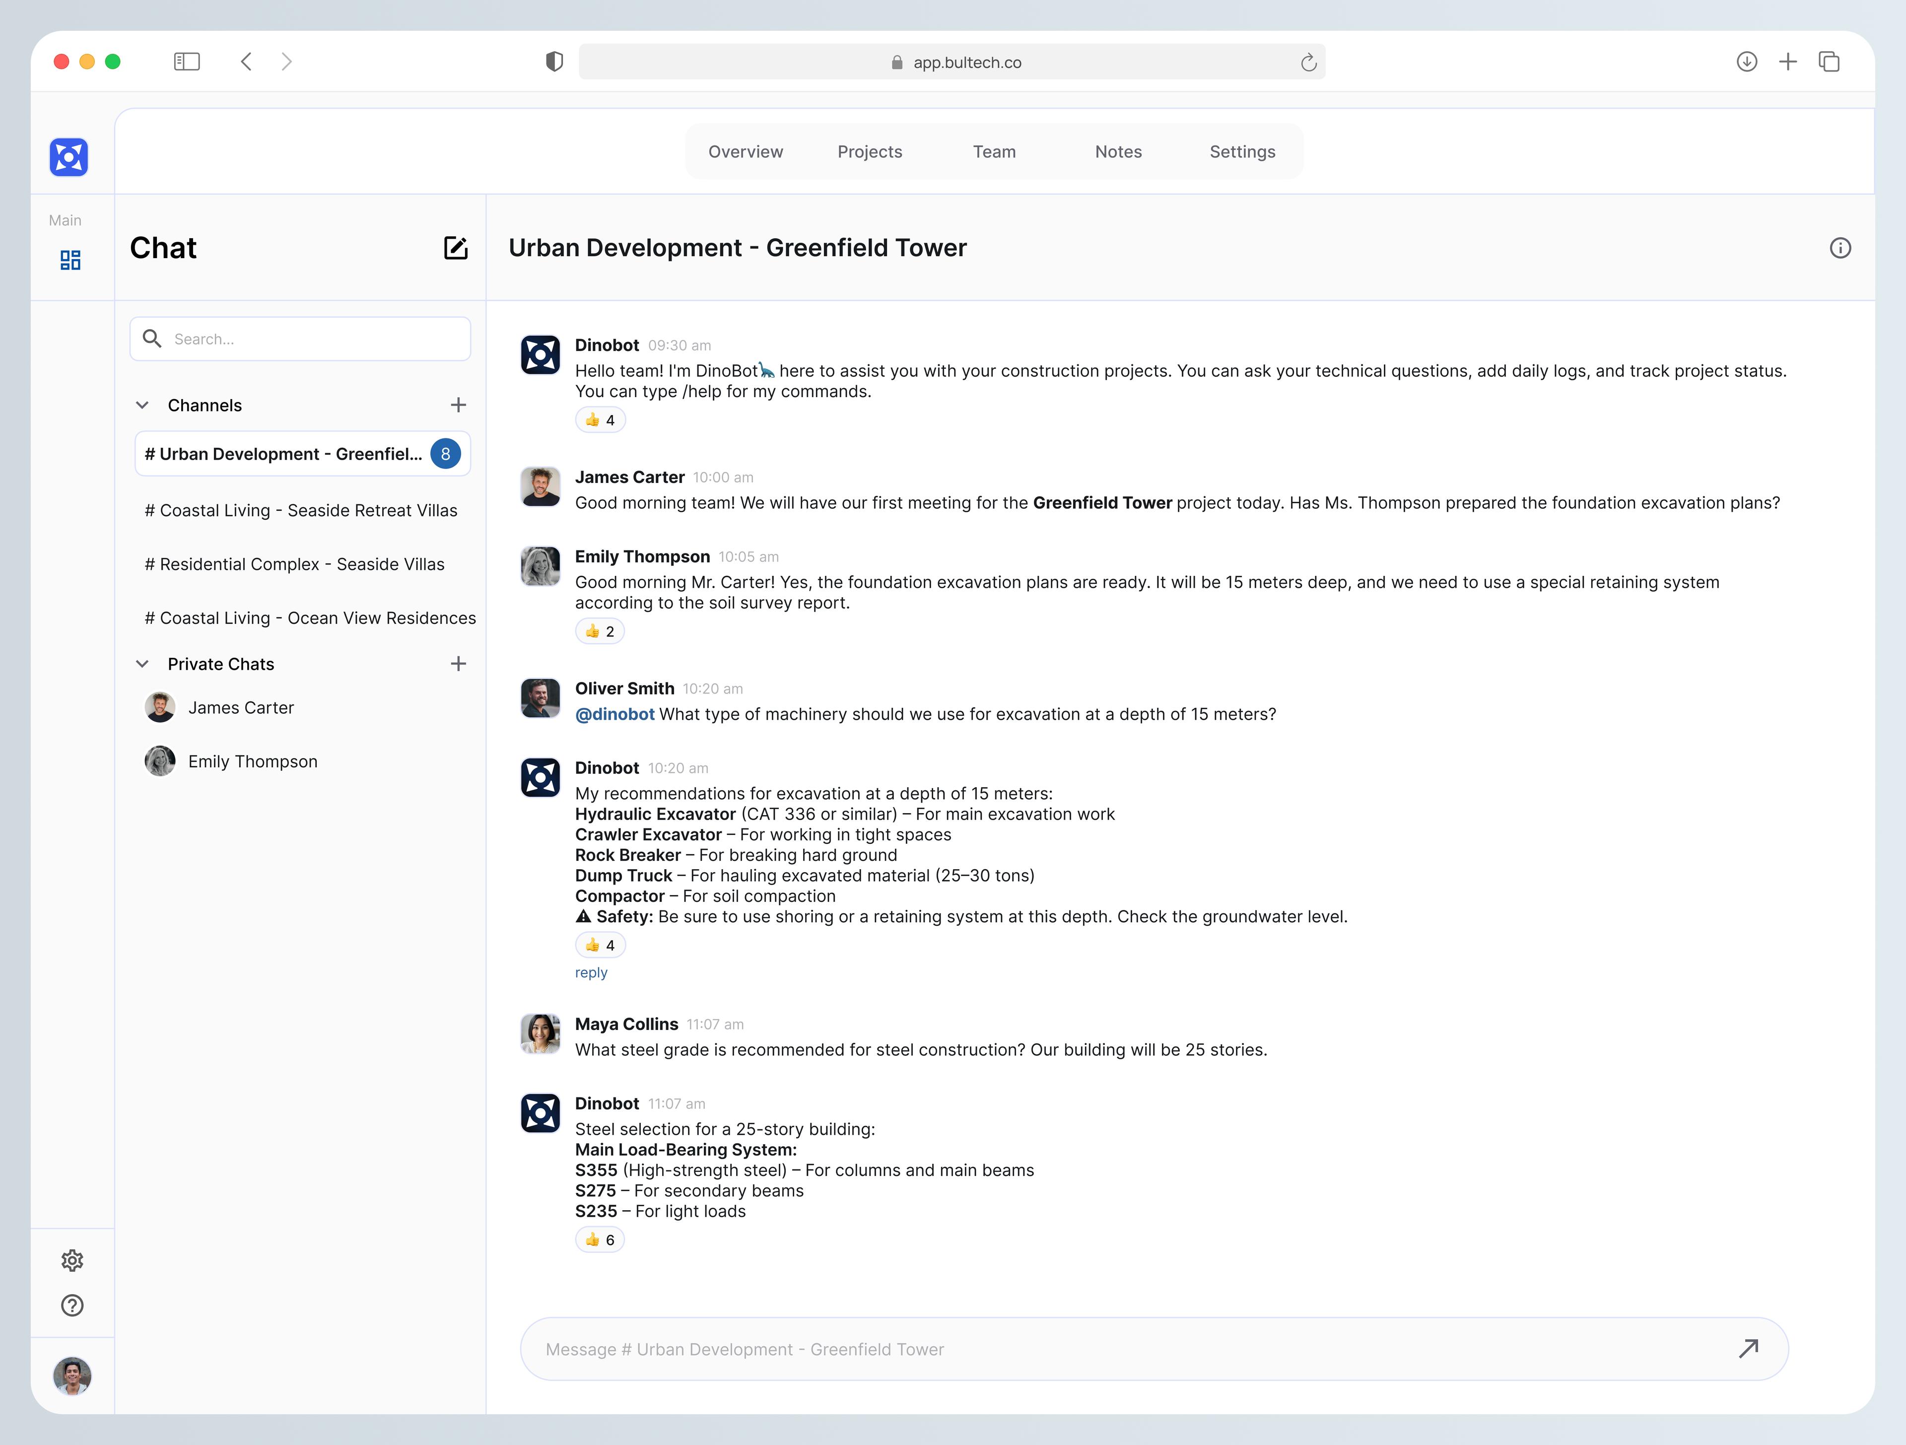This screenshot has width=1906, height=1445.
Task: Click the app logo in the top-left corner
Action: pyautogui.click(x=69, y=157)
